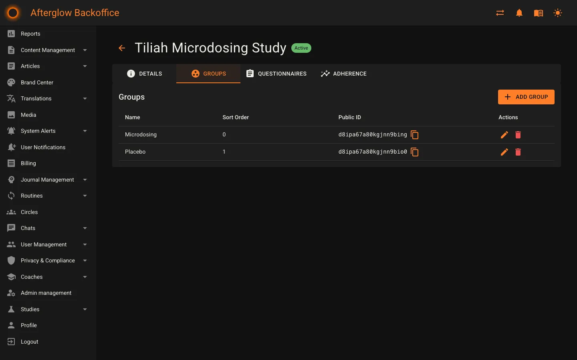577x360 pixels.
Task: Click the Media image icon in sidebar
Action: (x=11, y=115)
